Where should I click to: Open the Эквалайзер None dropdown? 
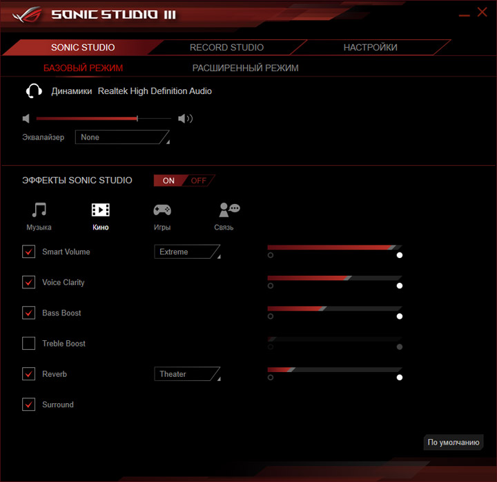[x=122, y=137]
